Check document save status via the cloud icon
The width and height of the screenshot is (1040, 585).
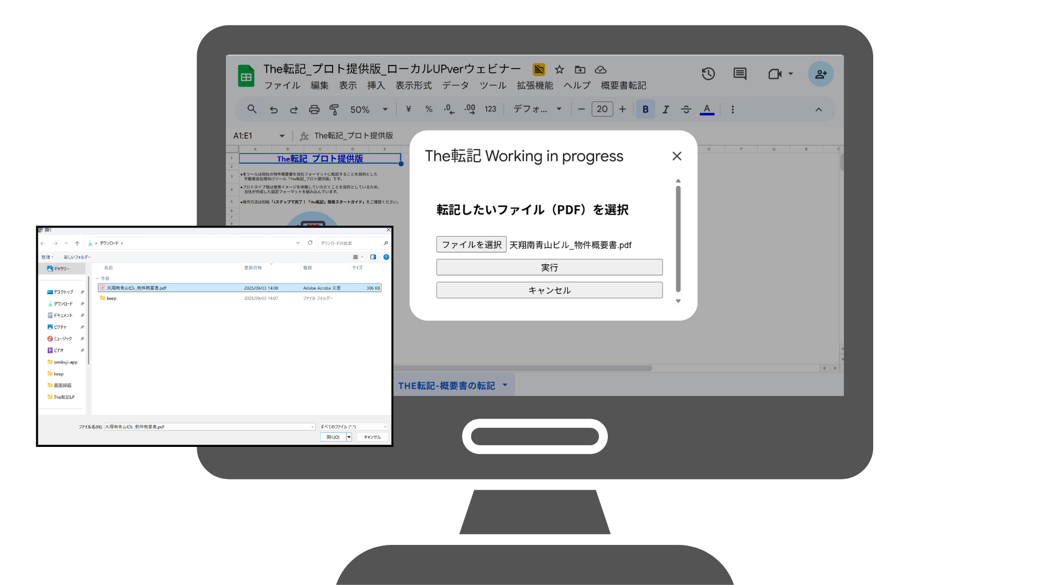[601, 69]
